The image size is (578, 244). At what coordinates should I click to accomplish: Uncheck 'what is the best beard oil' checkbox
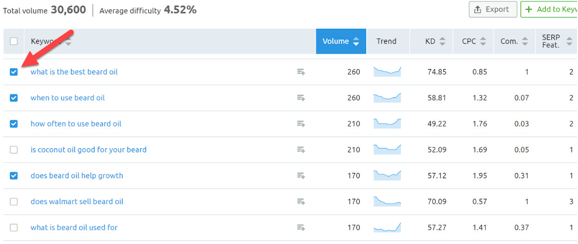coord(14,72)
